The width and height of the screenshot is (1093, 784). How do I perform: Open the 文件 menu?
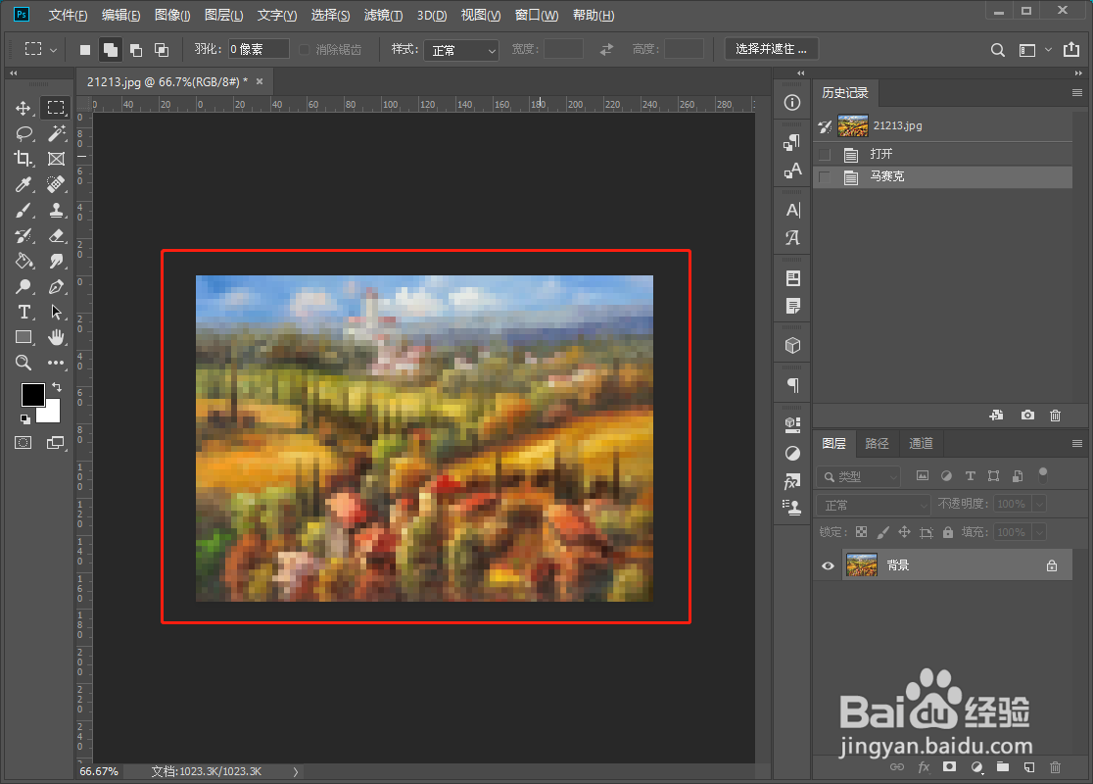[x=68, y=16]
